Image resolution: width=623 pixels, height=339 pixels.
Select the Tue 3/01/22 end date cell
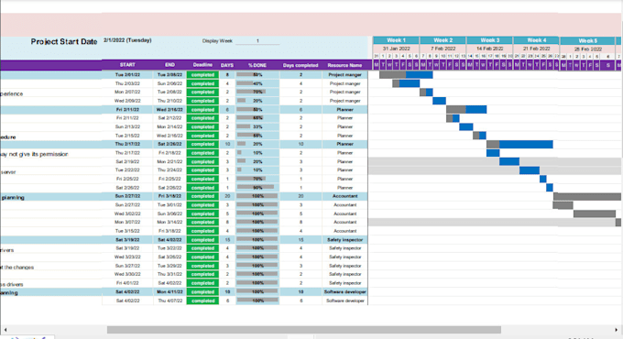click(x=169, y=205)
